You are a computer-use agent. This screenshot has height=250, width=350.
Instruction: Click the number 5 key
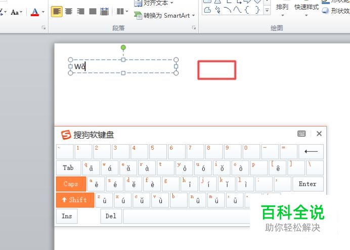pyautogui.click(x=158, y=151)
